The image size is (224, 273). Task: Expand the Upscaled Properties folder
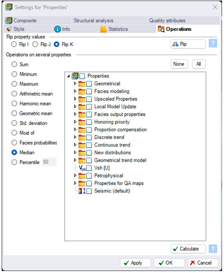tap(75, 99)
